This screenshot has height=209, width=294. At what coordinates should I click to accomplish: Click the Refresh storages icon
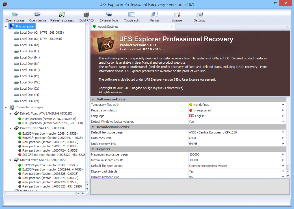tap(62, 14)
